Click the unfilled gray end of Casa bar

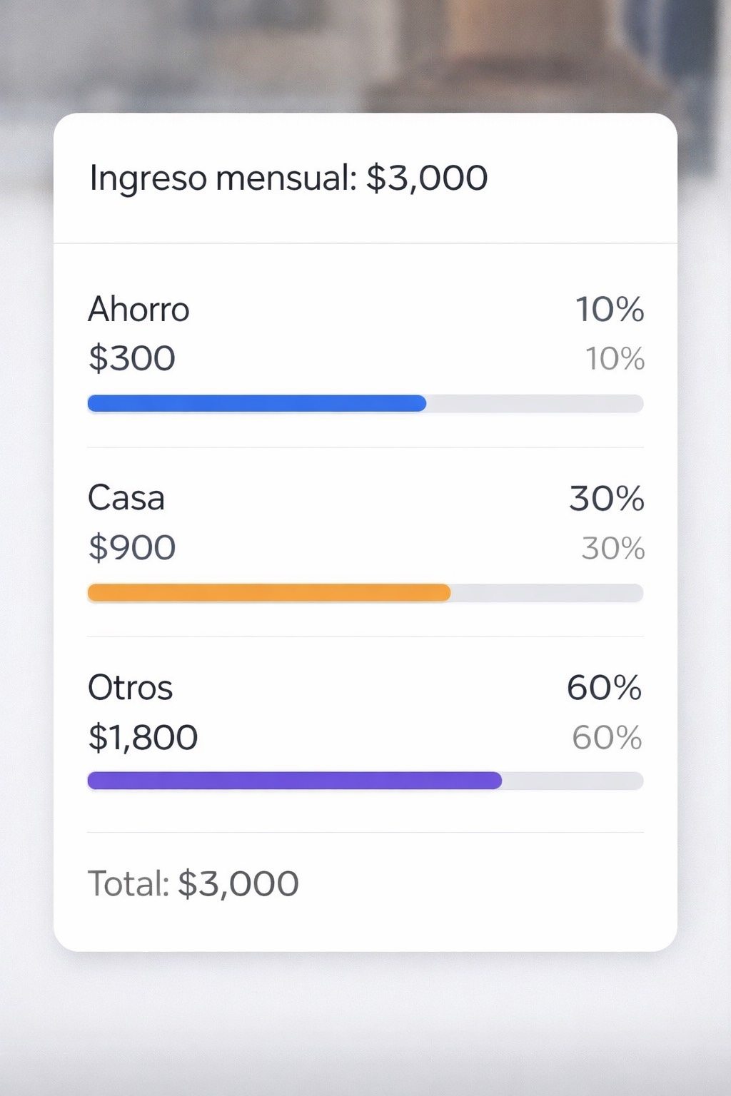tap(547, 593)
